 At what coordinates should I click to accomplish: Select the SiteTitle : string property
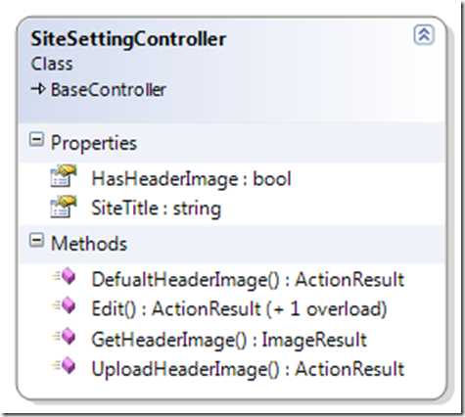click(x=157, y=208)
